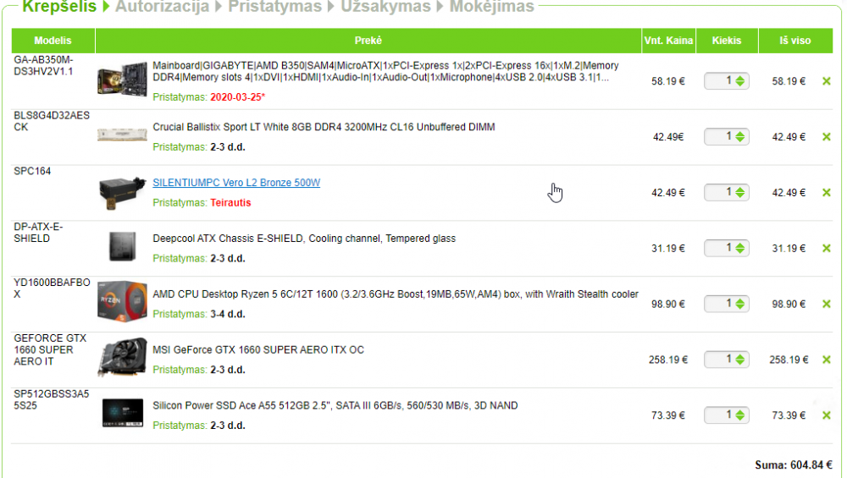
Task: Go to the Autorizacija checkout step
Action: pyautogui.click(x=162, y=7)
